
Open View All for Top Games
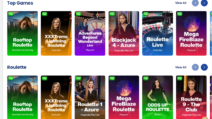click(181, 3)
